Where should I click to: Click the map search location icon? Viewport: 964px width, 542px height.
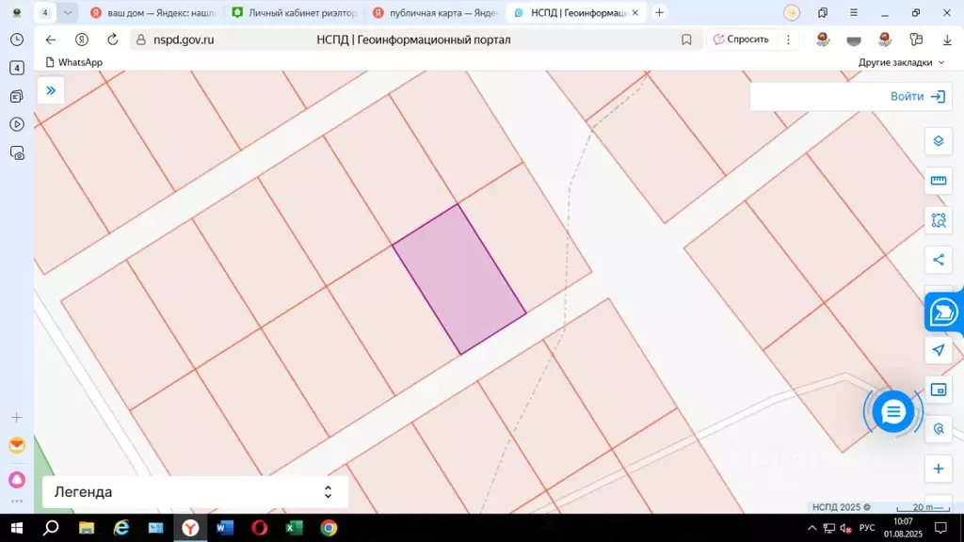click(939, 429)
